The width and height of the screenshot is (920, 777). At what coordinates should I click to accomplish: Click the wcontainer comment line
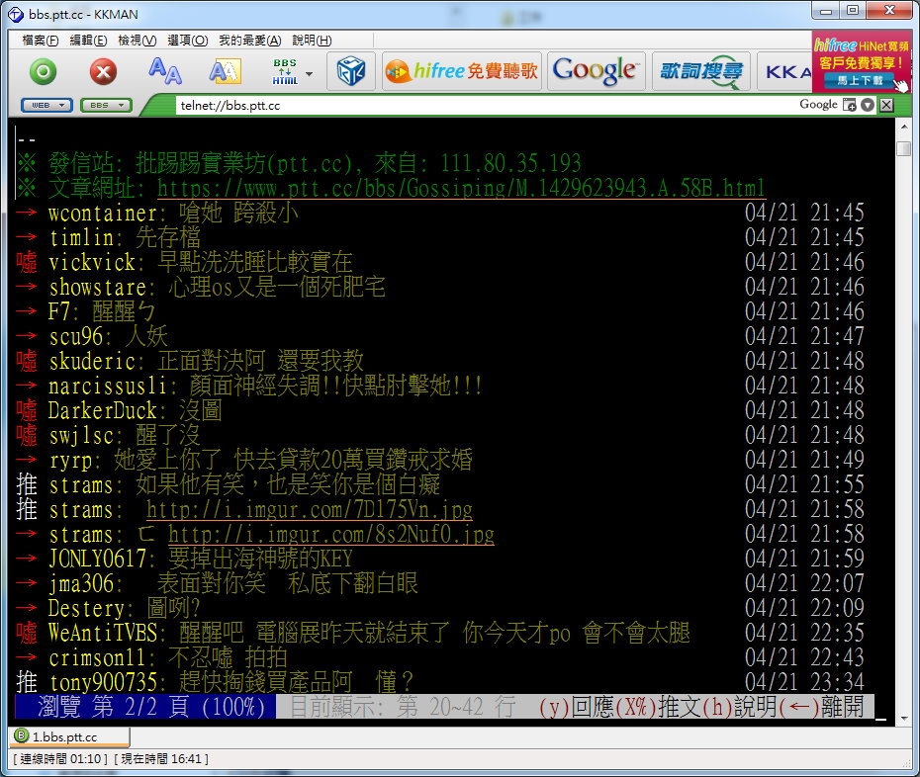(x=440, y=213)
